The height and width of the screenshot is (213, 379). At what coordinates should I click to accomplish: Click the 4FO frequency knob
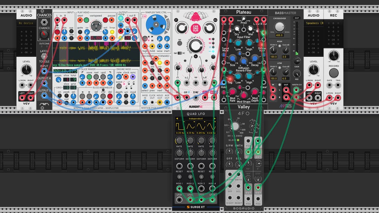[x=235, y=126]
